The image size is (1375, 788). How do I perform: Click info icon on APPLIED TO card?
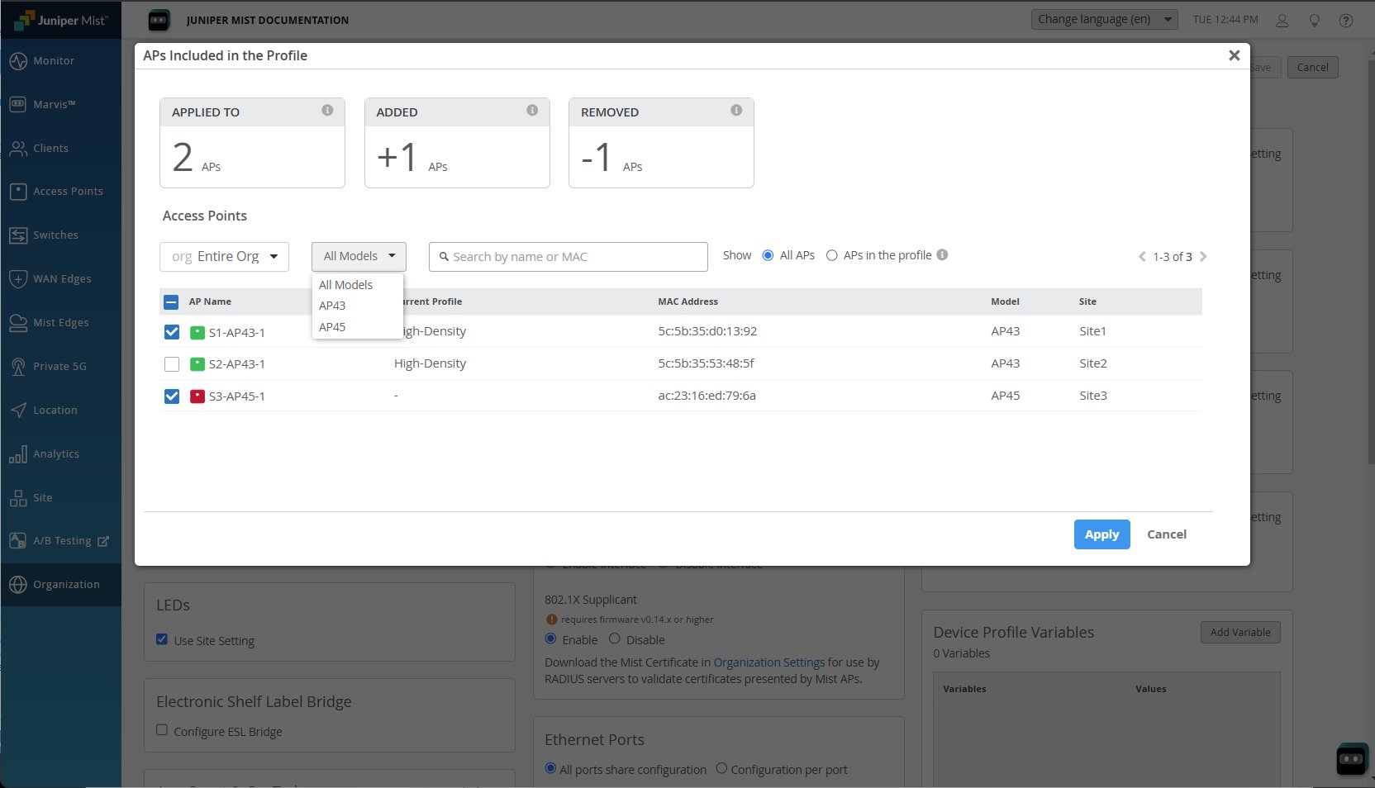(327, 110)
